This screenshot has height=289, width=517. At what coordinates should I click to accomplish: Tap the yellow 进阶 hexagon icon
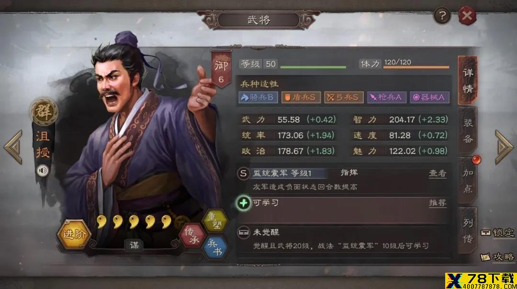coord(74,234)
